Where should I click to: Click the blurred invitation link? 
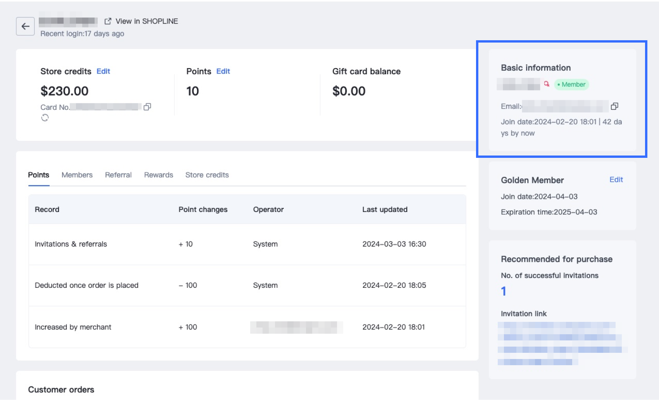(x=558, y=343)
